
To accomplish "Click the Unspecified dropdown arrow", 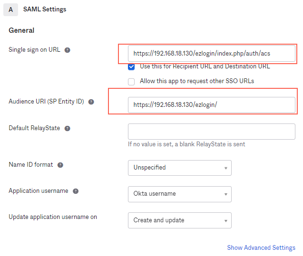I will click(x=225, y=168).
